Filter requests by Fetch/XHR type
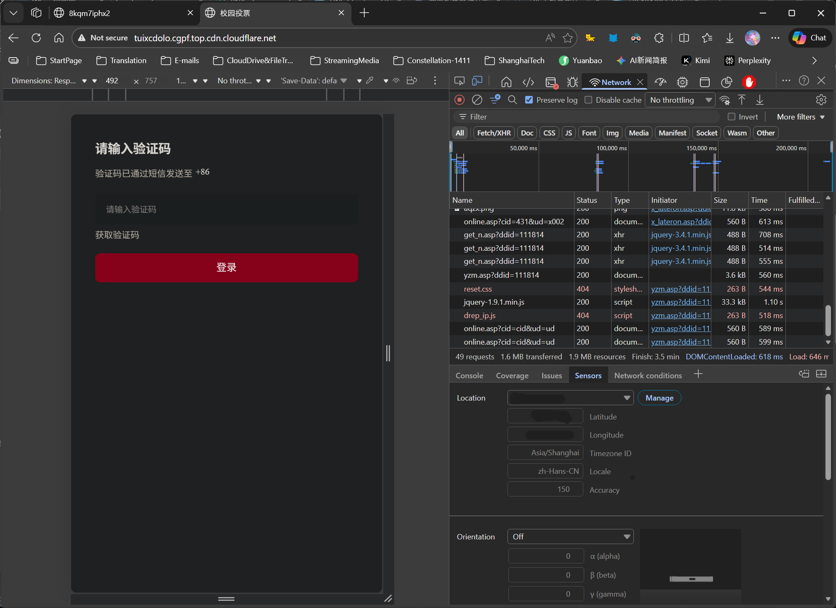 494,133
